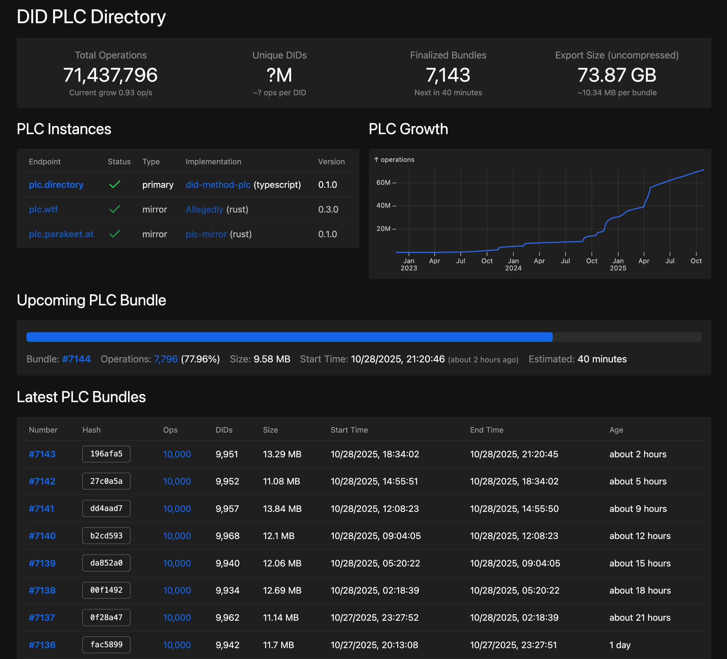Viewport: 727px width, 659px height.
Task: Visit the plc.parakeet.at endpoint
Action: click(x=61, y=234)
